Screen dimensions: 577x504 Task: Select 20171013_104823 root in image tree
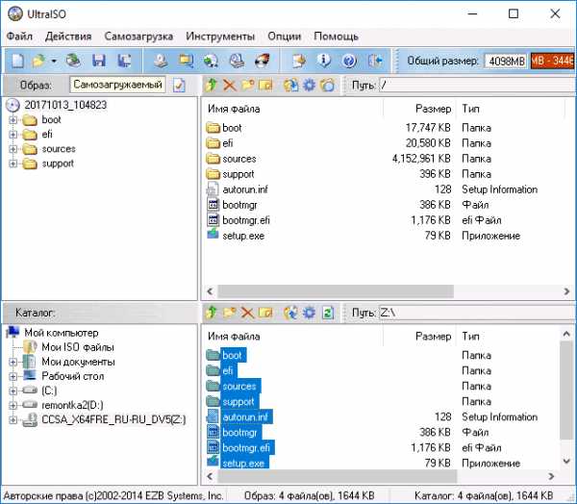click(65, 105)
